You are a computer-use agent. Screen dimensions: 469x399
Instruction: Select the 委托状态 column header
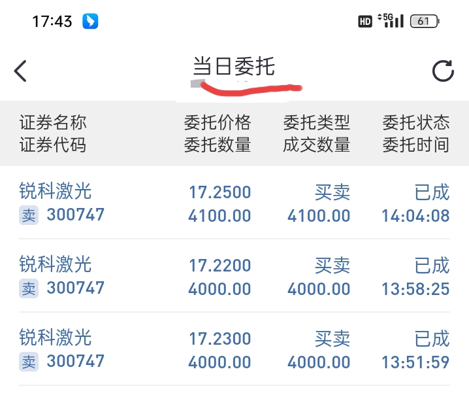tap(416, 122)
